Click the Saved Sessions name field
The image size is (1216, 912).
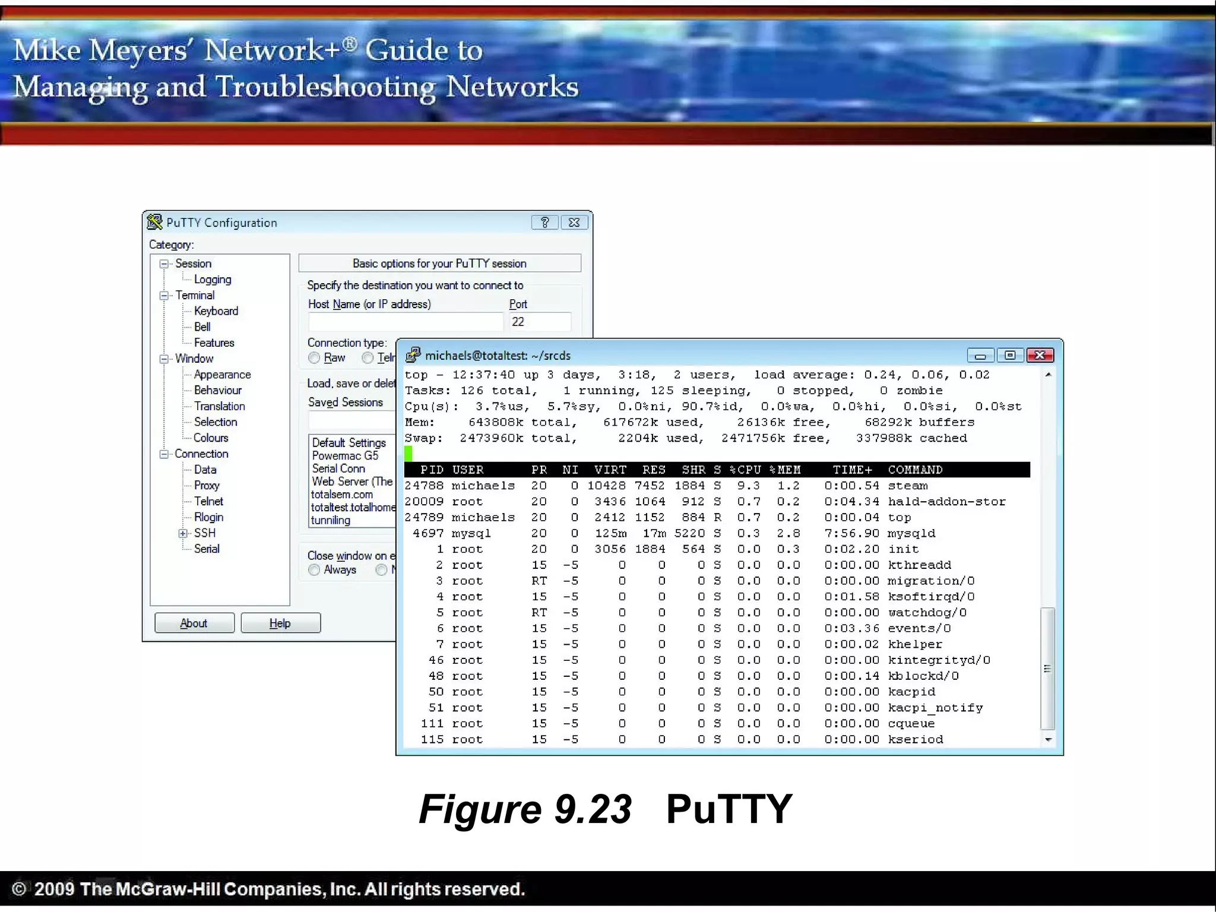352,420
